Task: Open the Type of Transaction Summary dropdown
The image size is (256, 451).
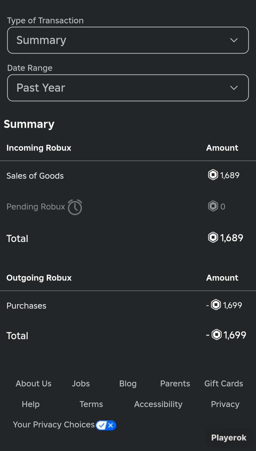Action: click(x=128, y=40)
